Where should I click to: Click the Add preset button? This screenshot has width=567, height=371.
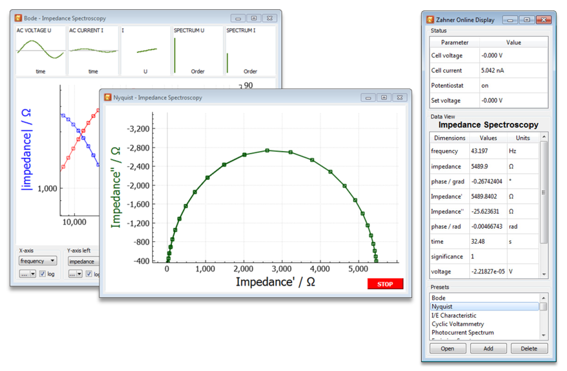click(x=488, y=349)
